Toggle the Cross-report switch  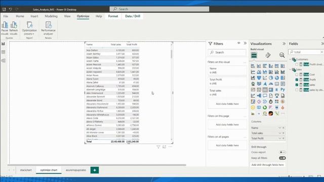point(282,152)
